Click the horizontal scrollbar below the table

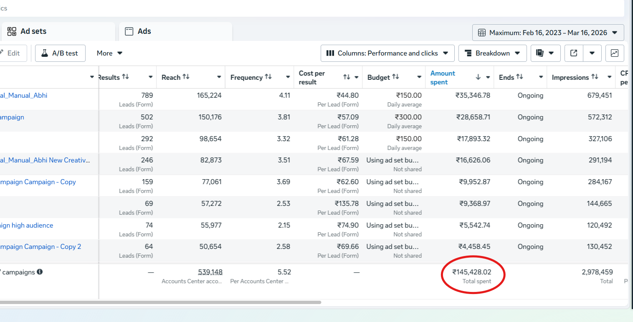coord(160,302)
